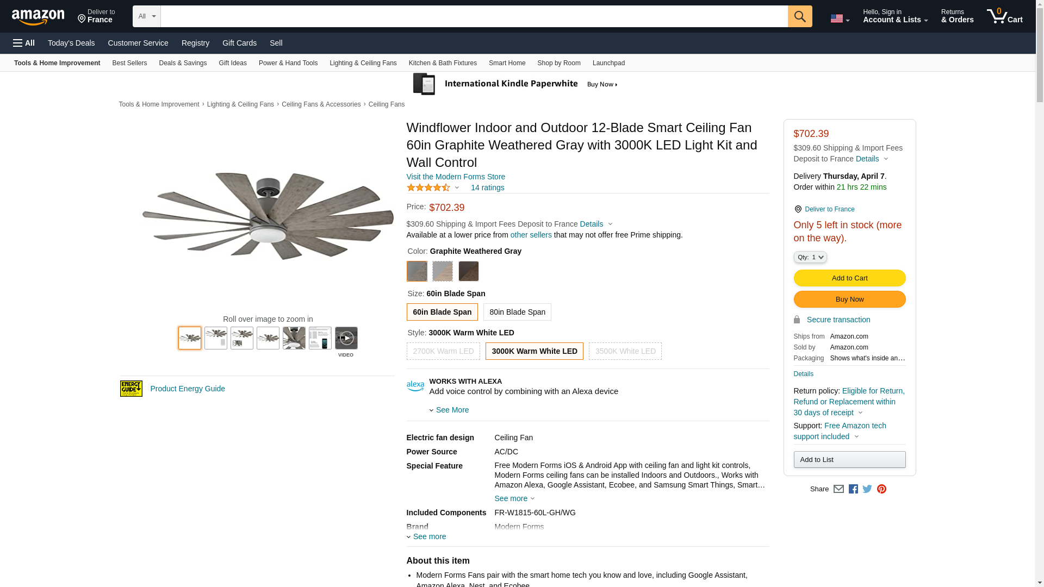Screen dimensions: 1044x587
Task: Select the 80in Blade Span size
Action: tap(517, 312)
